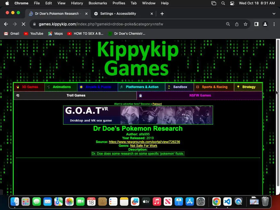280x210 pixels.
Task: Open Chrome three-dot menu
Action: point(274,24)
